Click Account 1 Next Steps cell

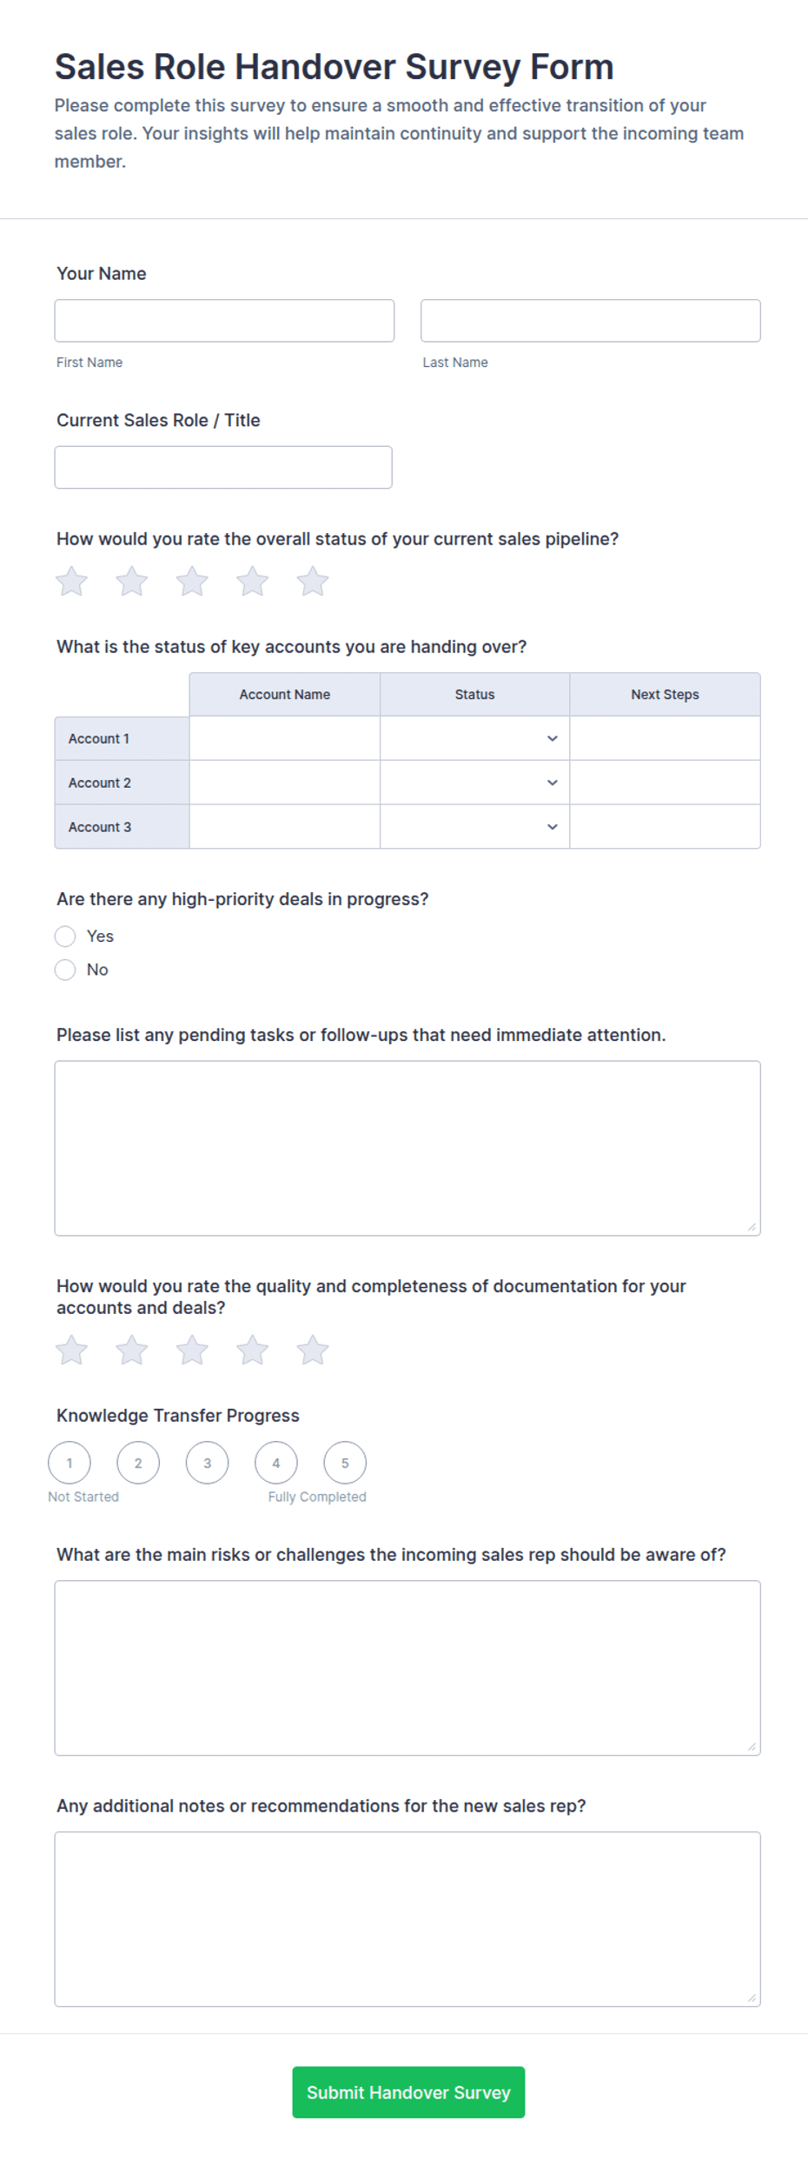coord(665,738)
